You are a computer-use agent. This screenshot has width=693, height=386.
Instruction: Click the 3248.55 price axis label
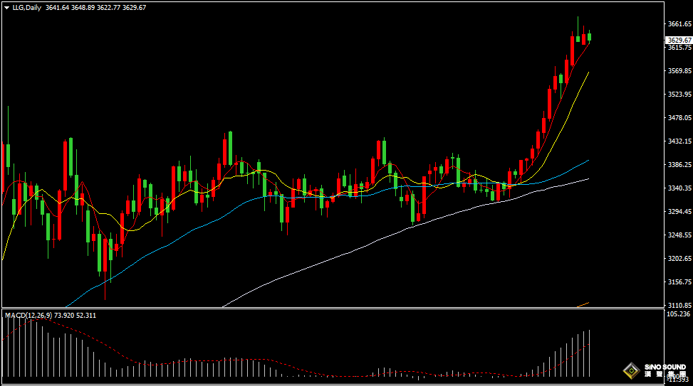tap(679, 235)
